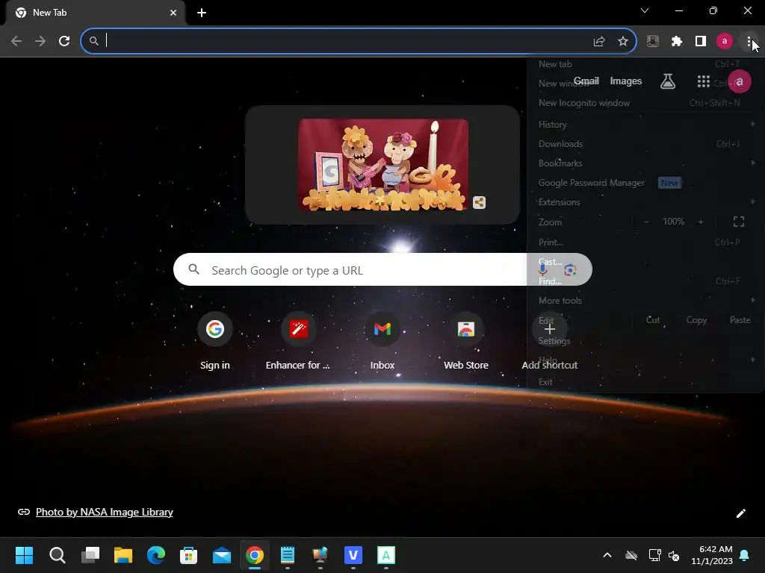Image resolution: width=765 pixels, height=573 pixels.
Task: Click the three-dot Chrome menu button
Action: coord(749,42)
